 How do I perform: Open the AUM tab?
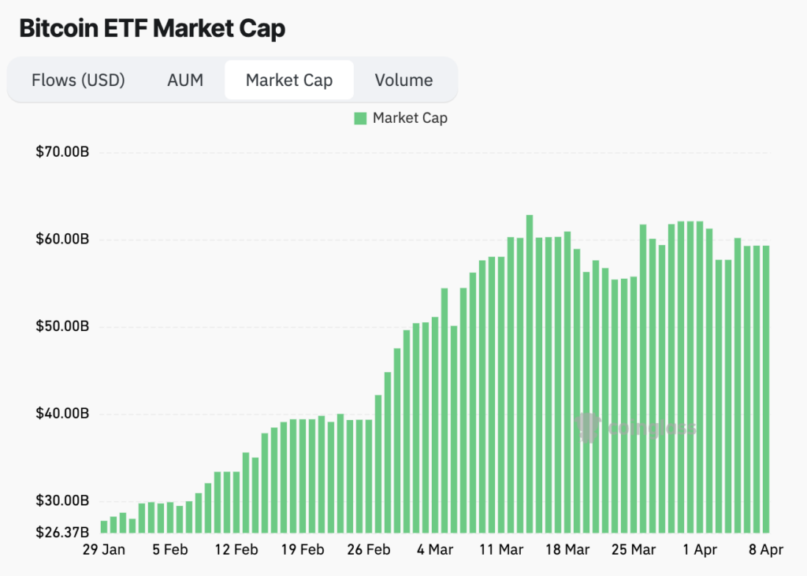pyautogui.click(x=184, y=80)
